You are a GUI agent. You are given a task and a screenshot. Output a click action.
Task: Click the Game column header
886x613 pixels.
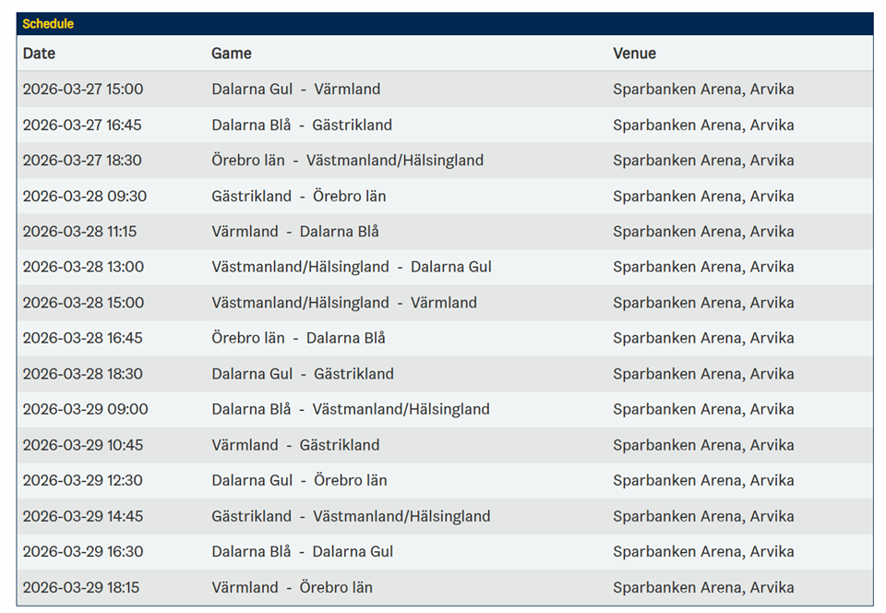(x=231, y=54)
